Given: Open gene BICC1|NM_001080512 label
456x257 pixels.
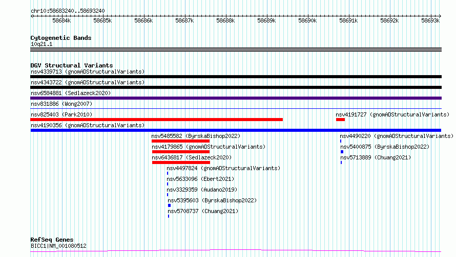Looking at the screenshot, I should pyautogui.click(x=58, y=246).
